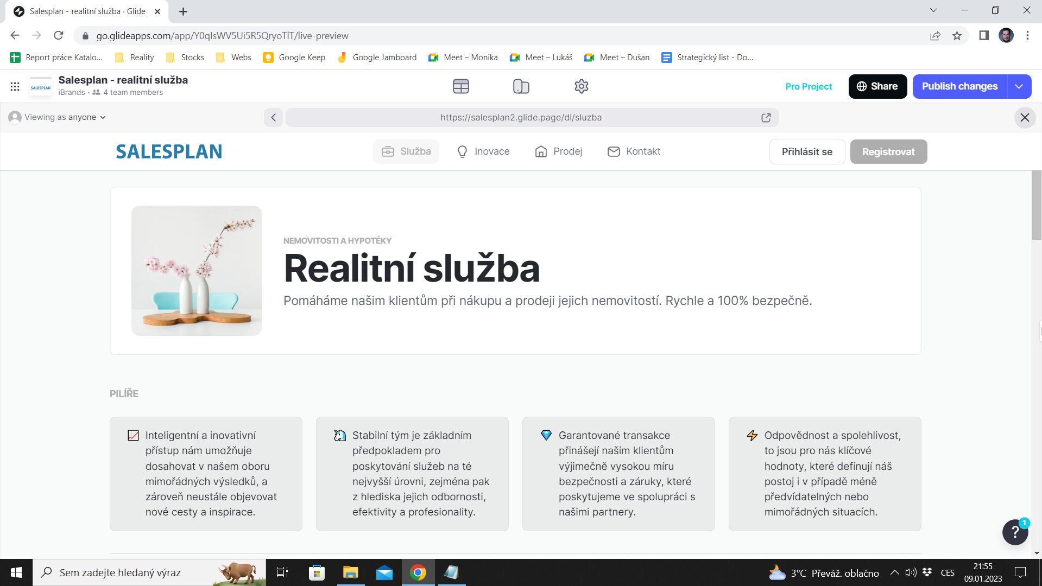Open Meet – Lukáš bookmark

click(541, 58)
